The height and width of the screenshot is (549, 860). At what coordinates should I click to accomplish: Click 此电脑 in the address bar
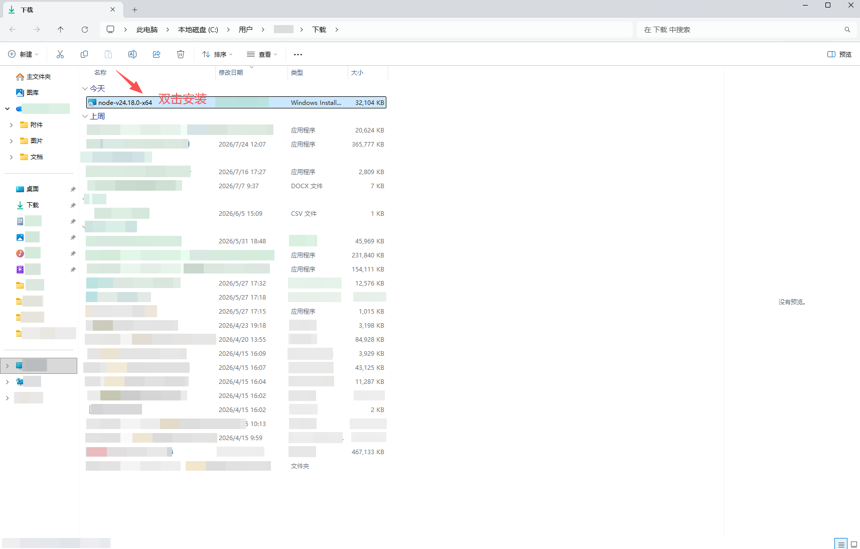tap(147, 30)
